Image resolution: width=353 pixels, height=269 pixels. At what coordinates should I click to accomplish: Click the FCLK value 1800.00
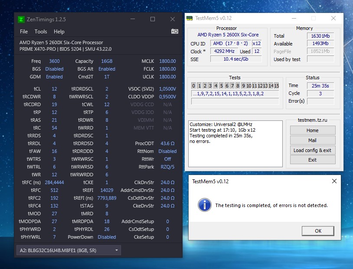167,69
